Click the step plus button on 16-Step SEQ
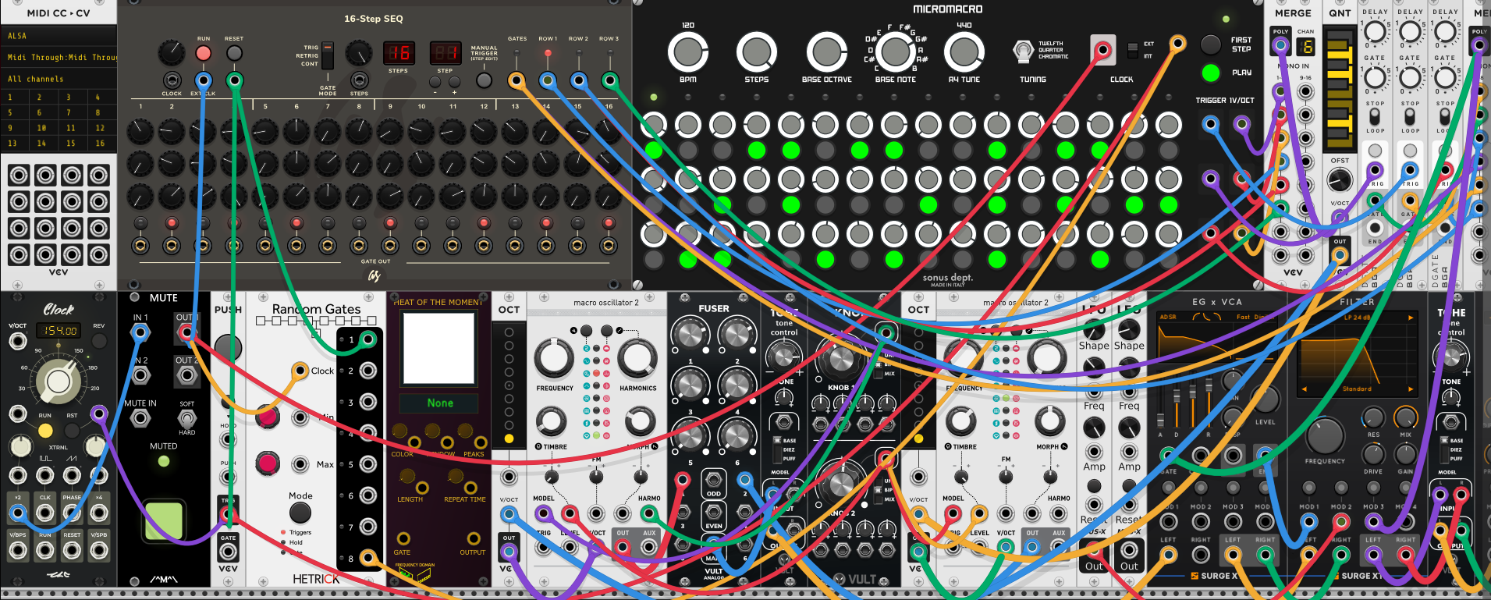 pyautogui.click(x=454, y=81)
